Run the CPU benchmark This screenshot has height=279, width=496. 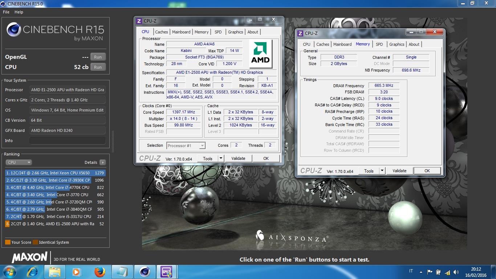(x=98, y=67)
